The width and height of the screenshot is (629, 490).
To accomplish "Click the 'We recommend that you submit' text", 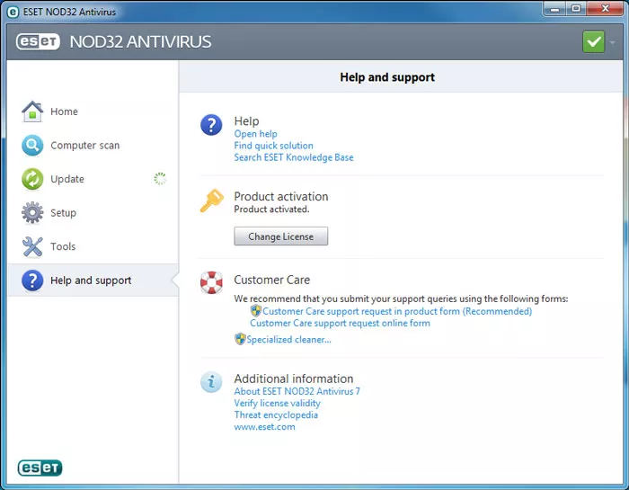I will click(x=401, y=298).
